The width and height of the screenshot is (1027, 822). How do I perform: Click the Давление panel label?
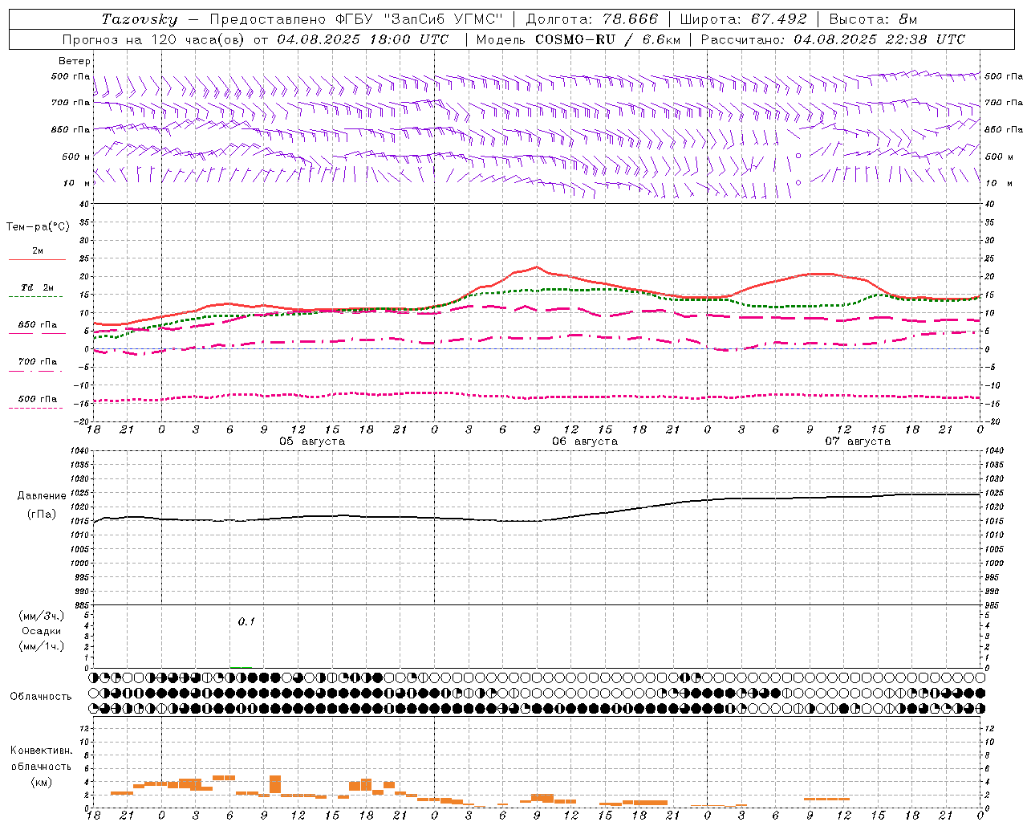click(x=42, y=496)
